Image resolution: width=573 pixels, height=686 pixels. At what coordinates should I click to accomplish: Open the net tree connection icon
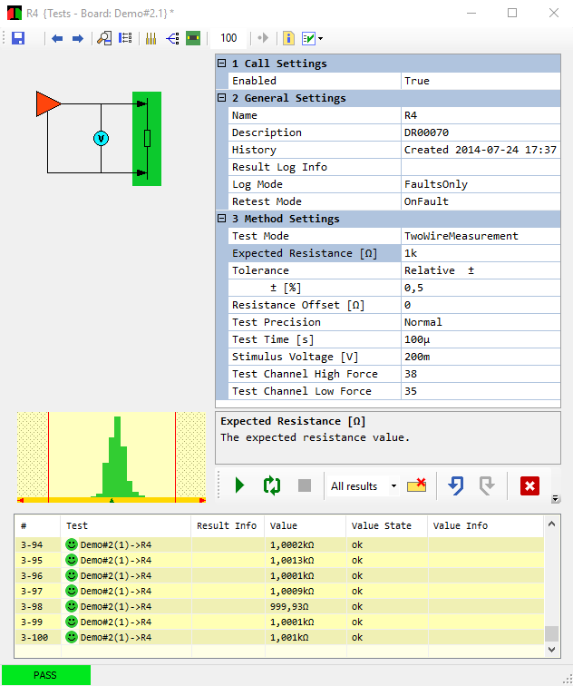click(172, 38)
